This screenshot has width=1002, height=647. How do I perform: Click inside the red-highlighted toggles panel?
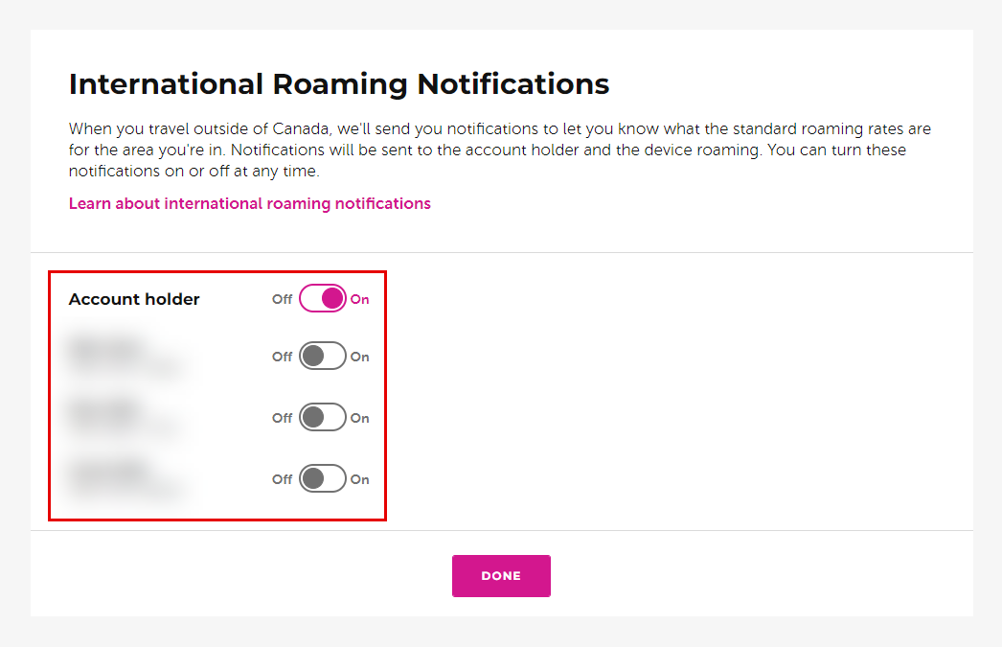coord(216,395)
